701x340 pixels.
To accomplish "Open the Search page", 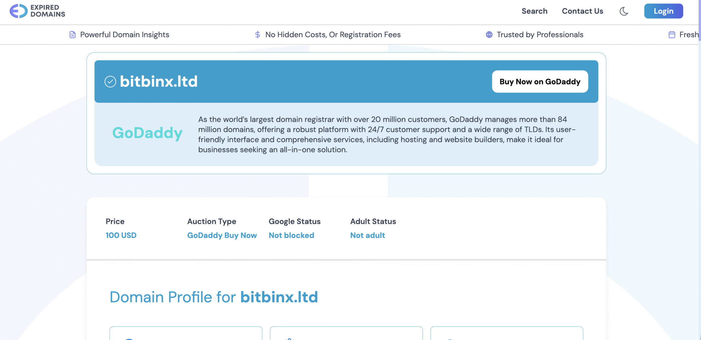I will [x=534, y=11].
